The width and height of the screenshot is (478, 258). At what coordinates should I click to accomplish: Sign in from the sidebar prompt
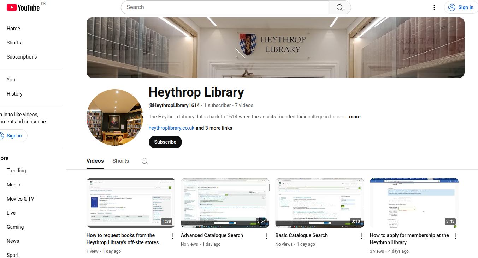[x=14, y=135]
